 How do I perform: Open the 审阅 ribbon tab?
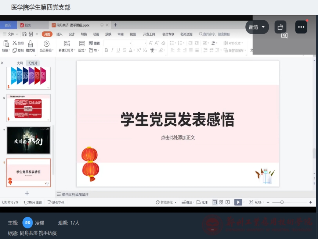coord(120,34)
